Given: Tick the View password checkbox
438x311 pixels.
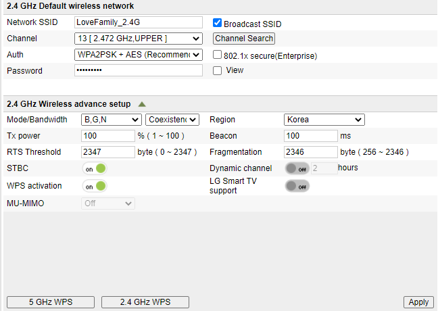Looking at the screenshot, I should 217,70.
